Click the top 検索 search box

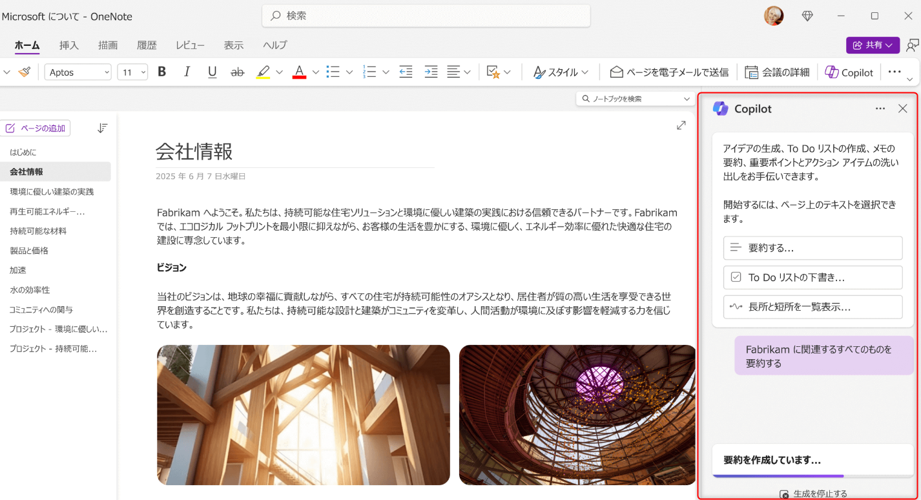(426, 16)
